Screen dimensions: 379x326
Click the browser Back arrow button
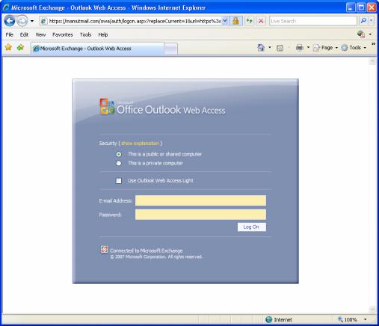point(10,21)
